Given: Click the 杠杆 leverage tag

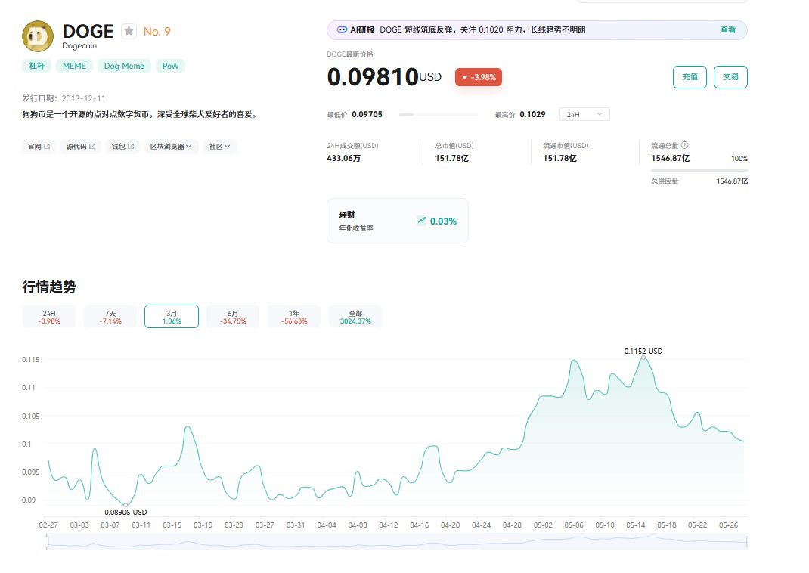Looking at the screenshot, I should tap(36, 66).
